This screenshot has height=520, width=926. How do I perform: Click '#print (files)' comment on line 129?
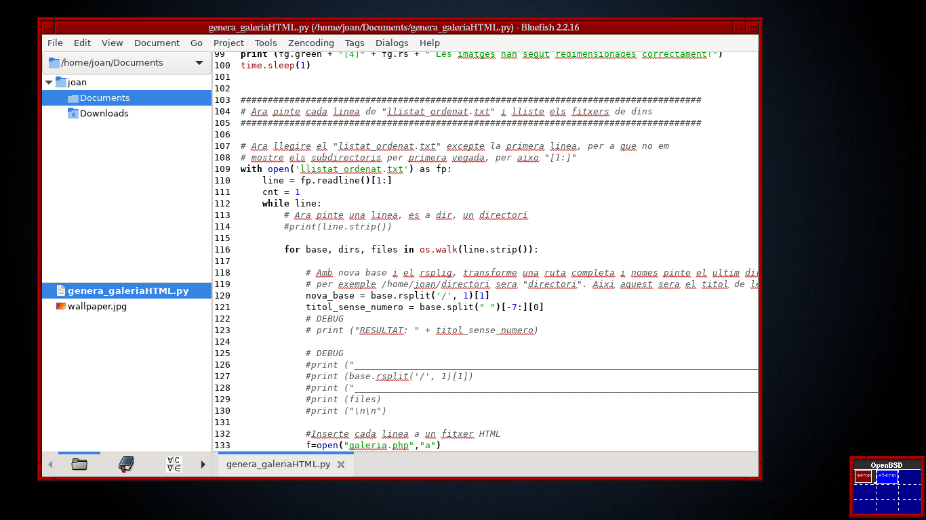344,399
